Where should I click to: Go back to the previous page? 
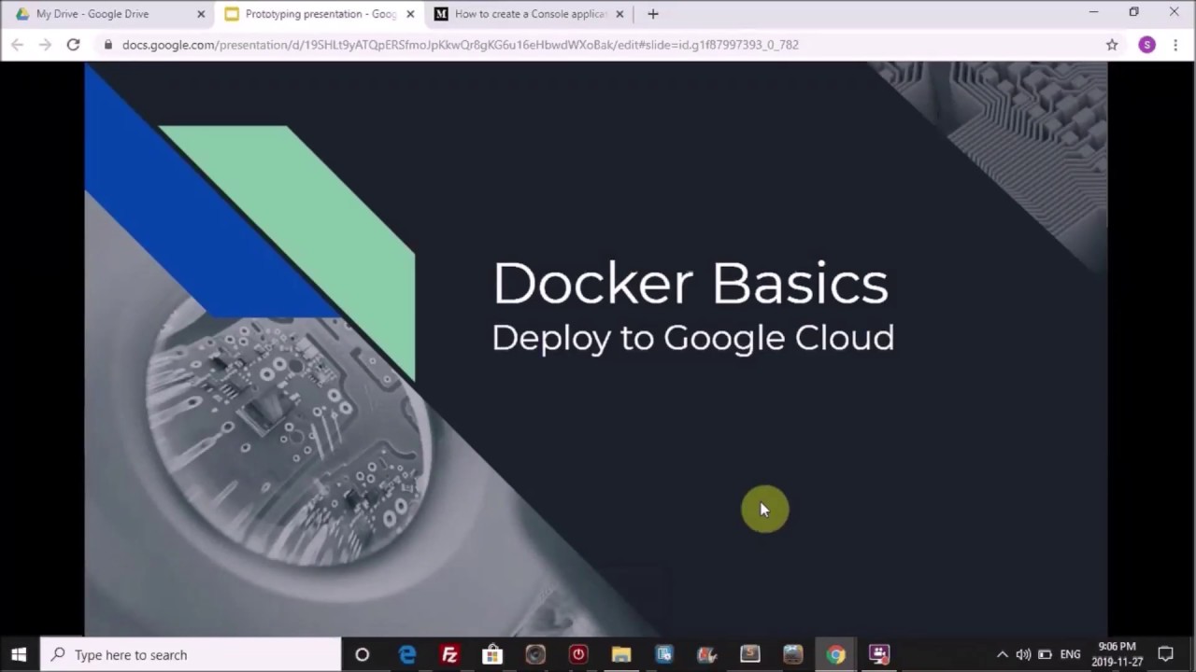(x=17, y=45)
